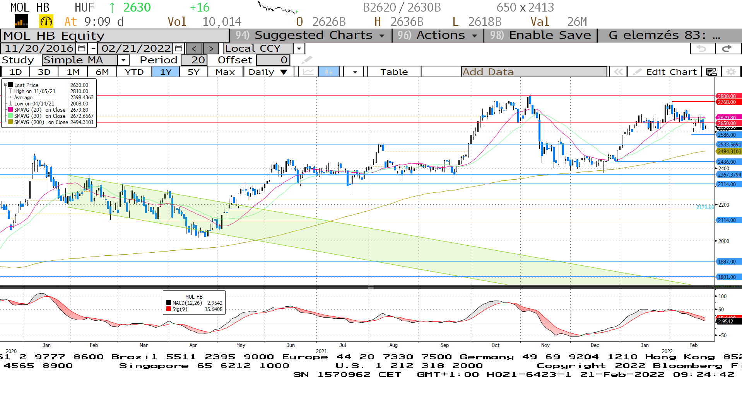This screenshot has height=396, width=742.
Task: Open the Daily periodicity dropdown
Action: 268,72
